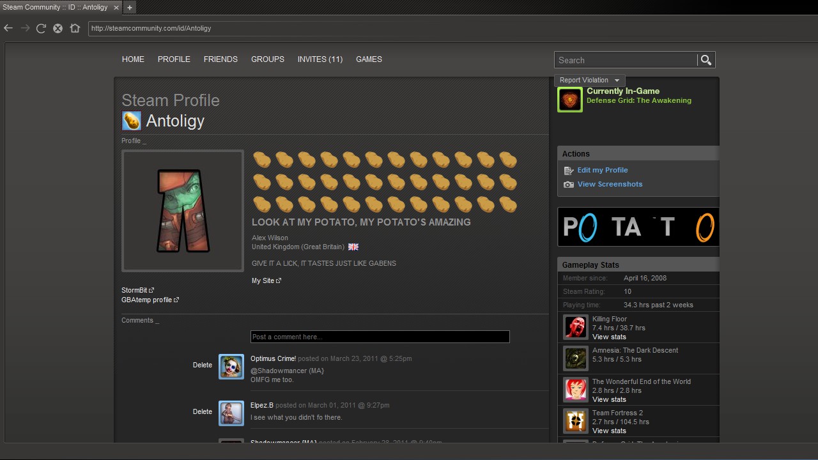Reload the page with the refresh icon
This screenshot has height=460, width=818.
pos(42,28)
